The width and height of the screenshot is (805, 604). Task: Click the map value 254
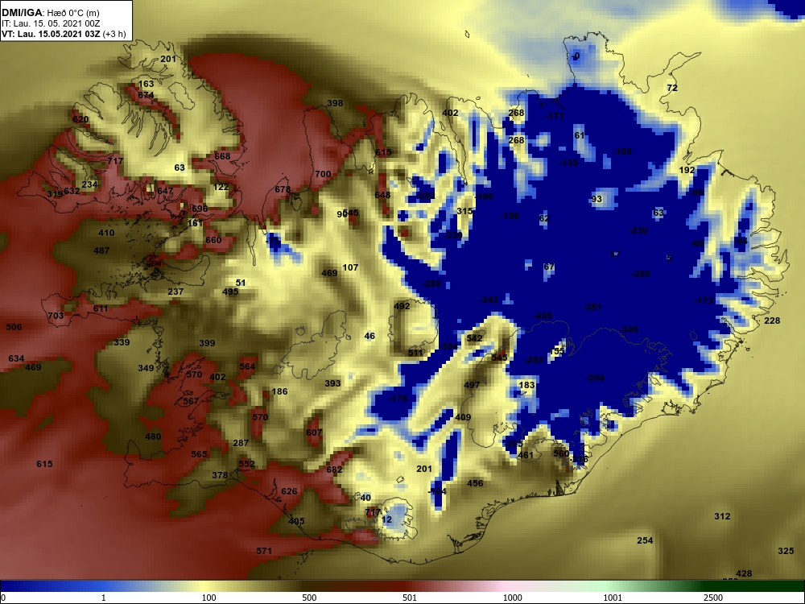coord(646,540)
